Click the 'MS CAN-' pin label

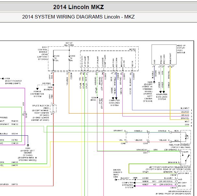[182, 186]
